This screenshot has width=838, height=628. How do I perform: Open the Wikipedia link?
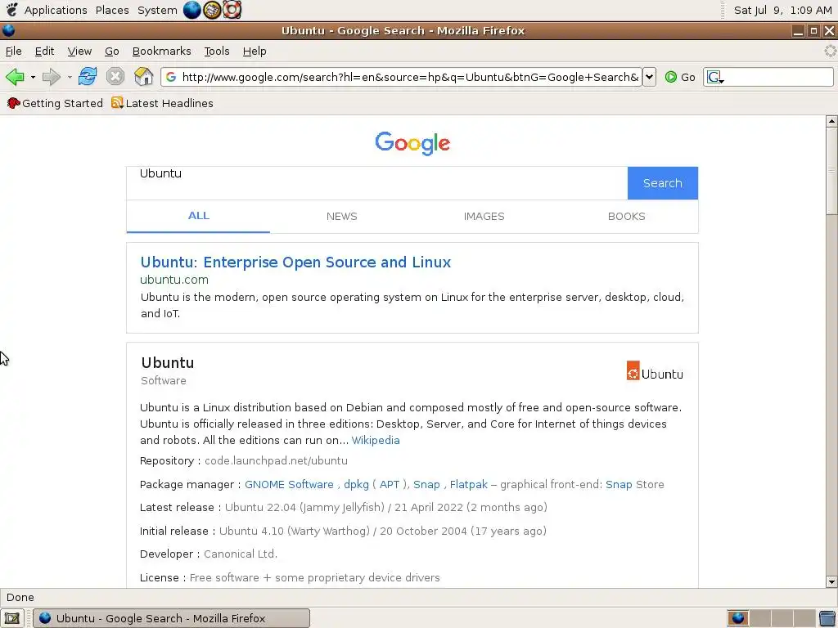376,440
